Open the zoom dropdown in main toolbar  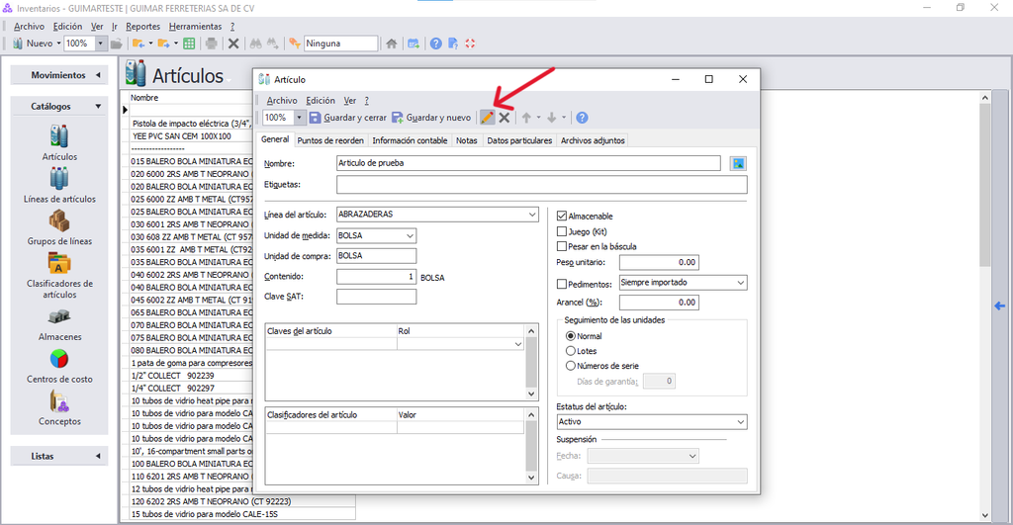point(100,44)
